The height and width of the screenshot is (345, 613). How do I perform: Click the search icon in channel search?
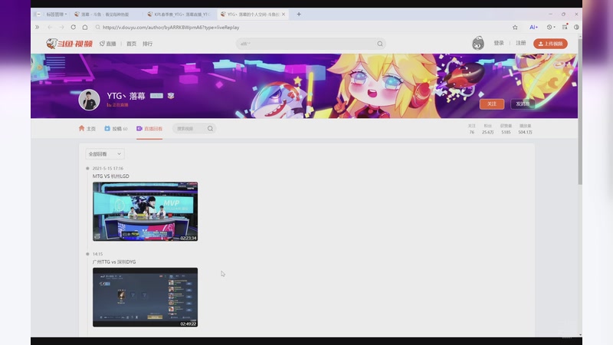(210, 128)
